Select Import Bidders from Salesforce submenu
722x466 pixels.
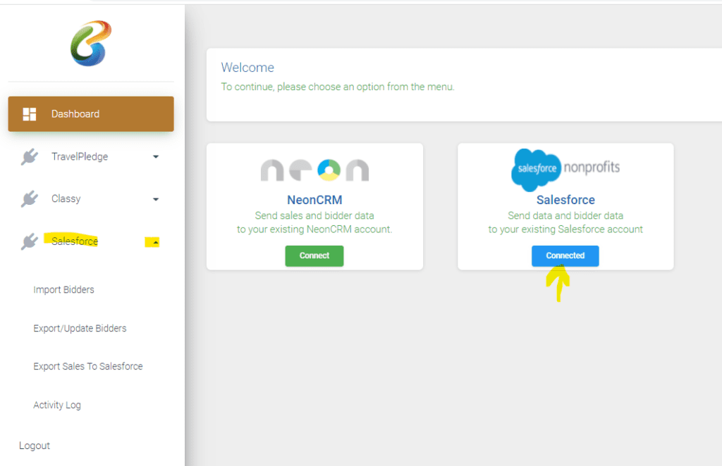[x=63, y=290]
